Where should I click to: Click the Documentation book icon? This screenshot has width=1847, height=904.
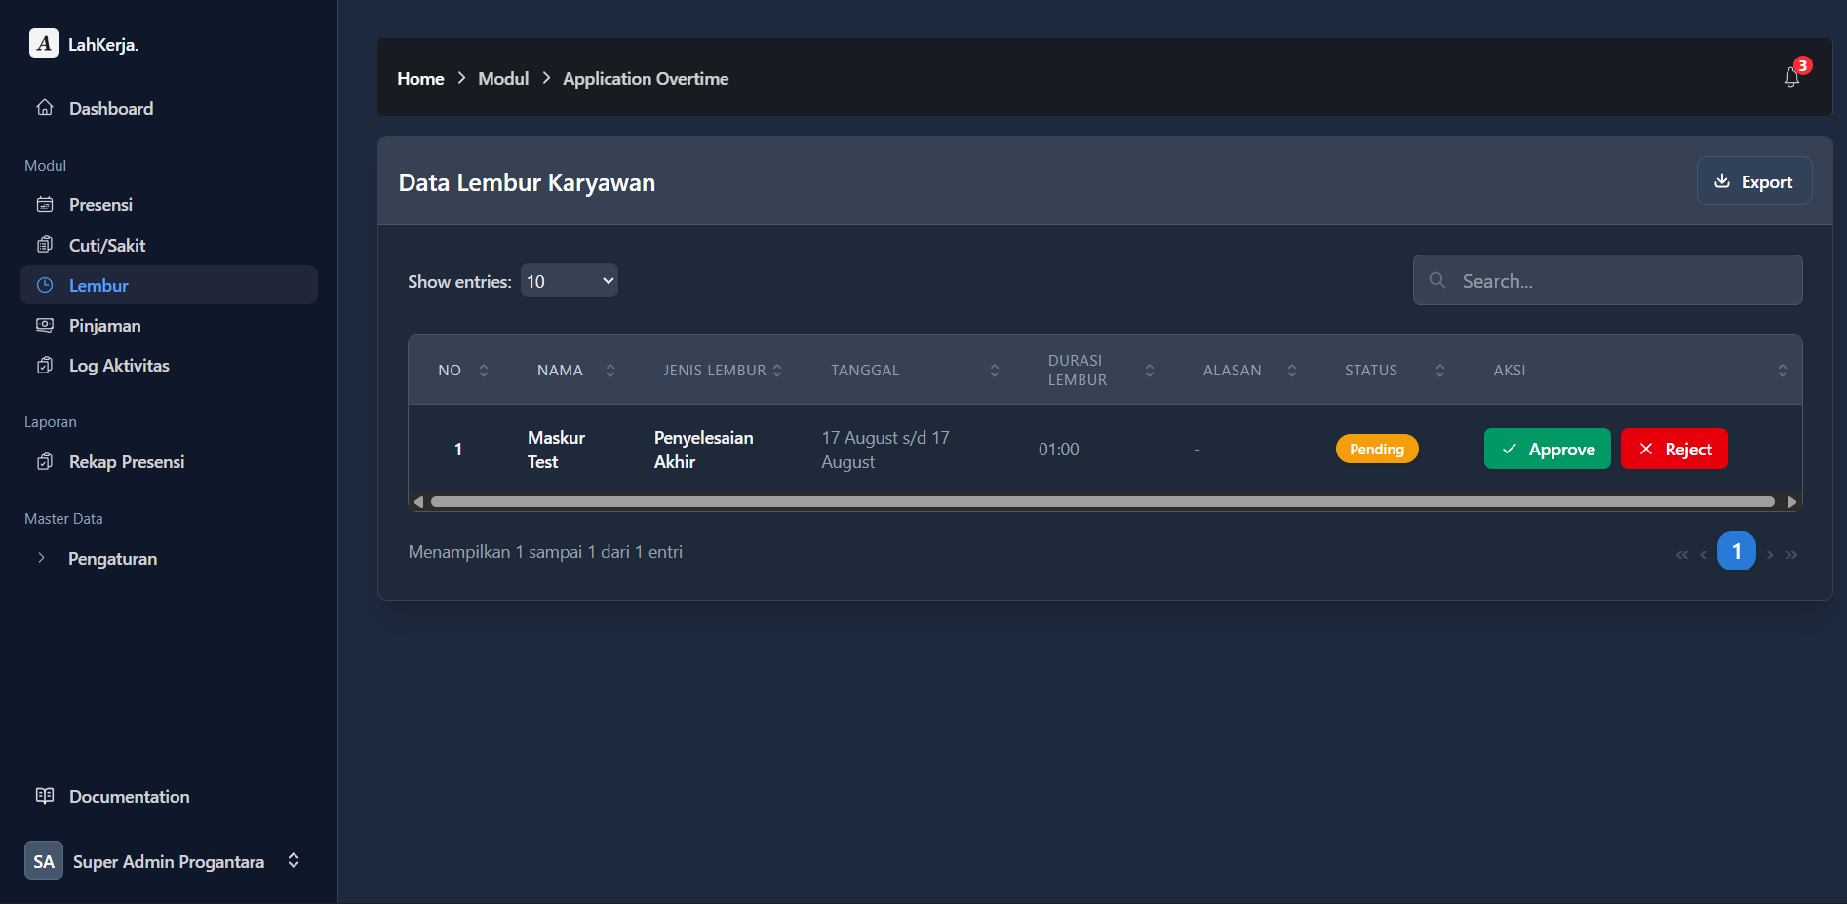pyautogui.click(x=45, y=796)
